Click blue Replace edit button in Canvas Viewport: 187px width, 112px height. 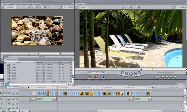tap(103, 77)
